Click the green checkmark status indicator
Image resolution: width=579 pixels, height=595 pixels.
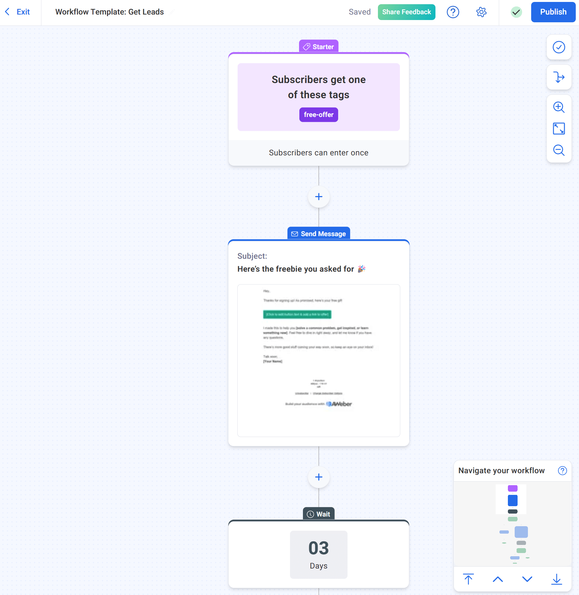tap(516, 12)
